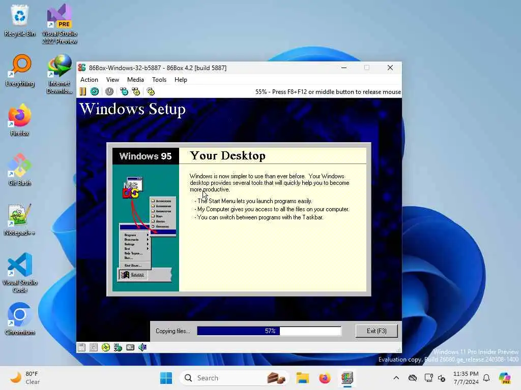The image size is (521, 390).
Task: Select the Notepad++ desktop icon
Action: [20, 219]
